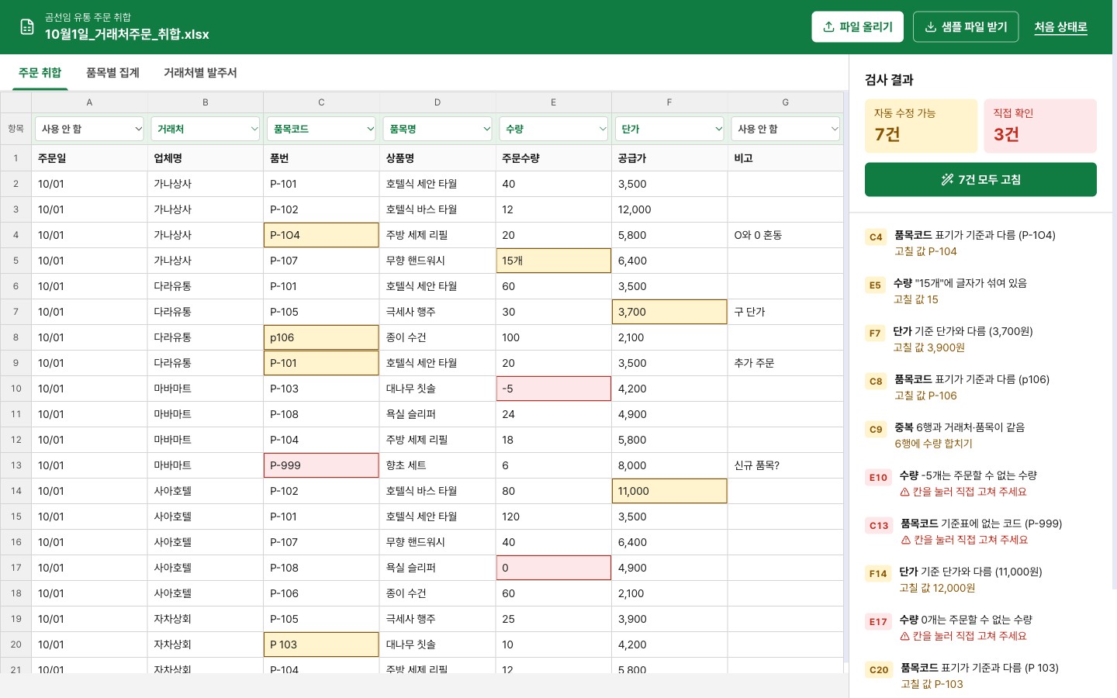Click 고칠 값 15 suggestion

[915, 299]
